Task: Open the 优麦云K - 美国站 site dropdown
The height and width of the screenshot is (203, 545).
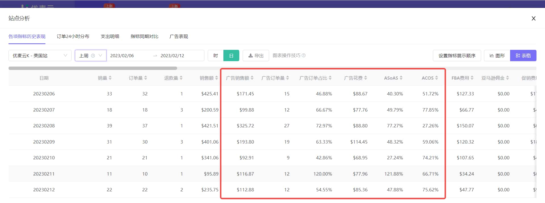Action: [x=40, y=55]
